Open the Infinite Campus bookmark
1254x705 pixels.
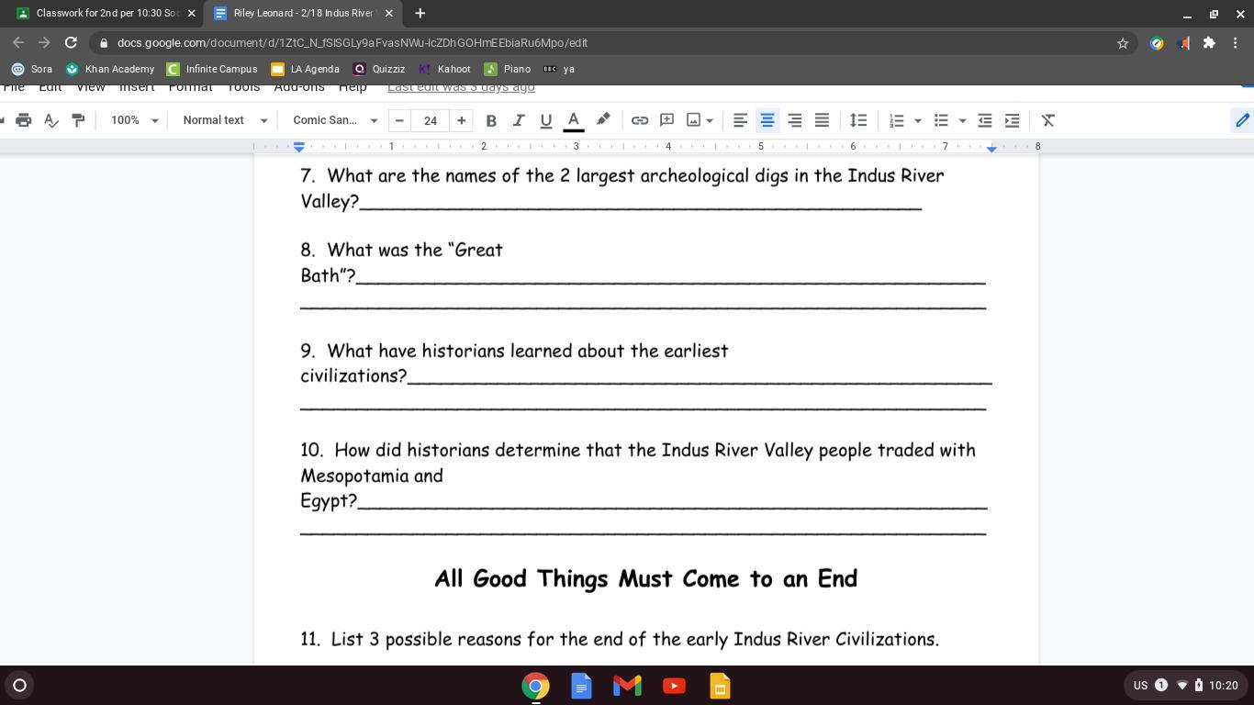(x=212, y=69)
